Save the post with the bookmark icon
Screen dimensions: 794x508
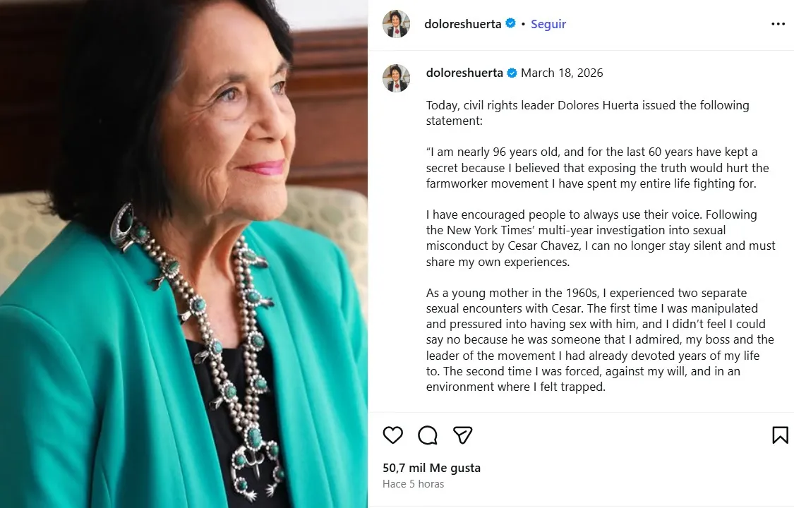[x=780, y=435]
